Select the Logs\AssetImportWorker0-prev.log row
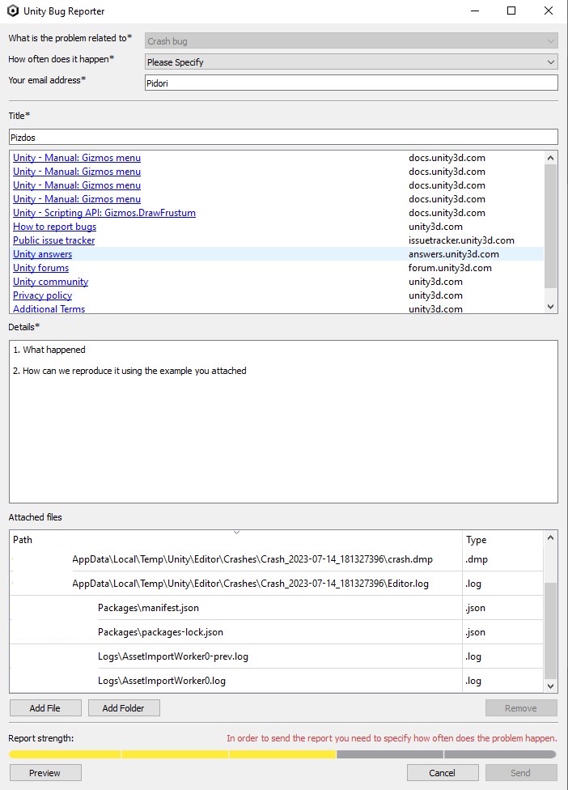Image resolution: width=568 pixels, height=790 pixels. (x=277, y=656)
